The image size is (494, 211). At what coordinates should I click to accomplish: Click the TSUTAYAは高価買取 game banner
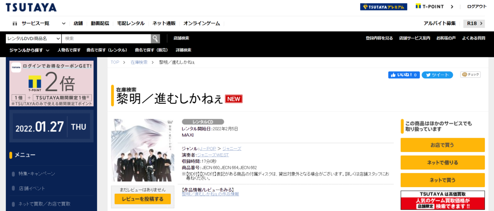point(443,200)
